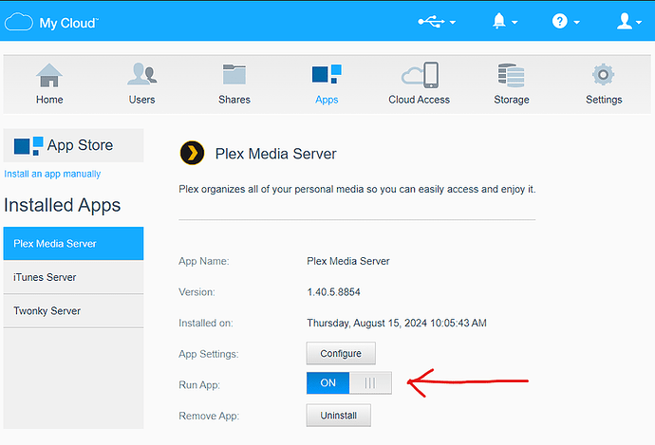
Task: Click the App Settings label
Action: point(209,354)
